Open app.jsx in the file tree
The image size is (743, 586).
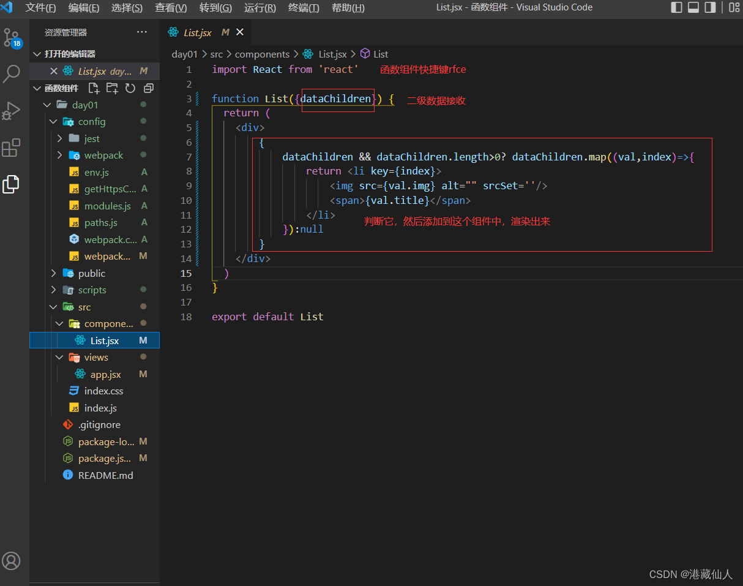[105, 374]
